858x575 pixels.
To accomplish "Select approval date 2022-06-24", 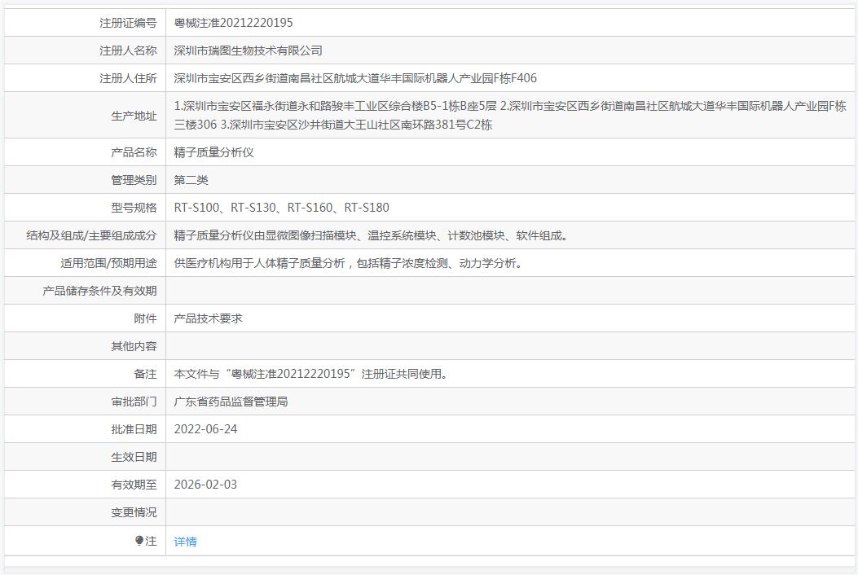I will 206,429.
